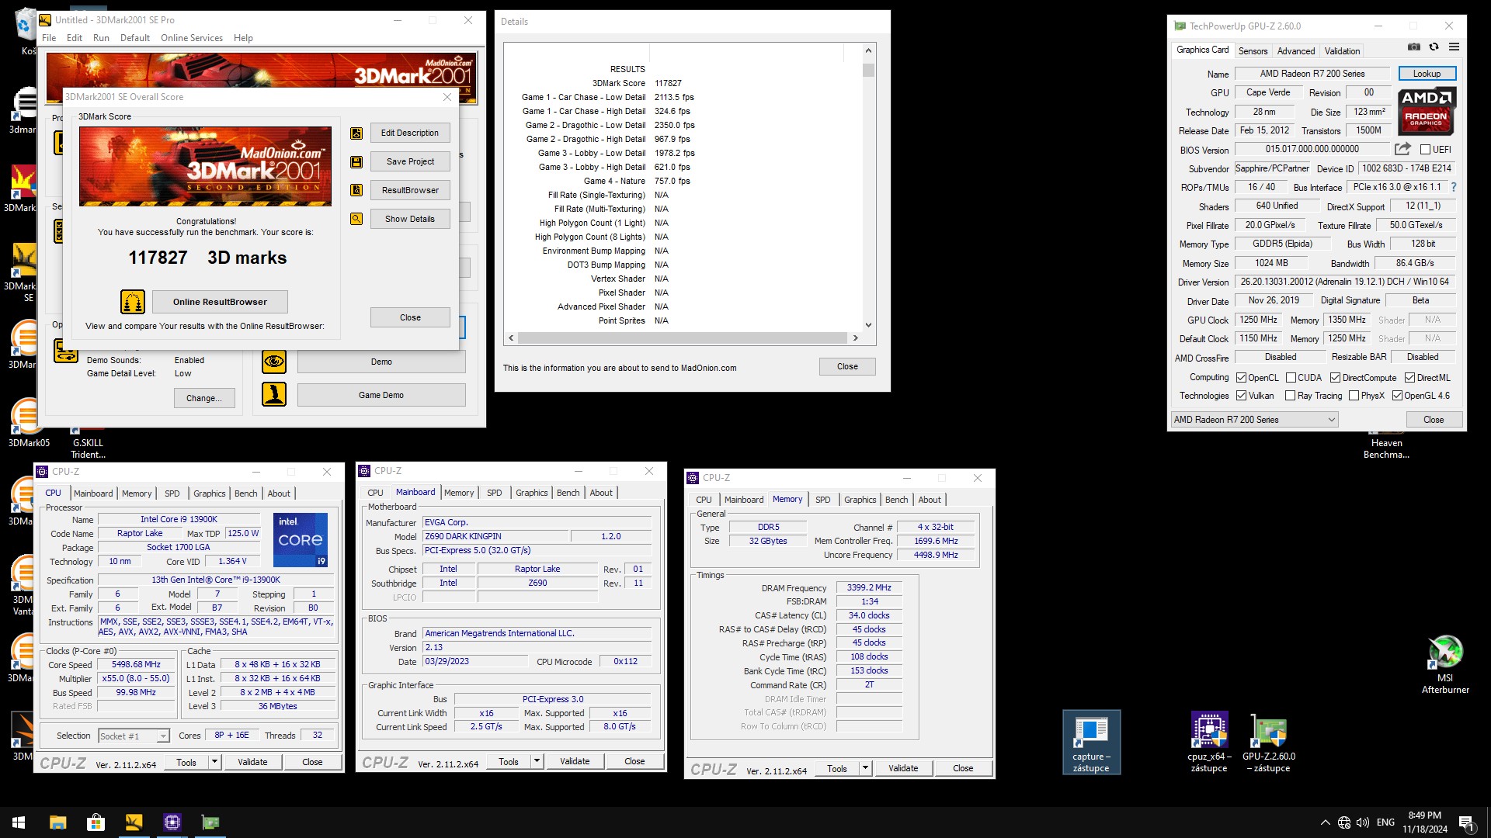Viewport: 1491px width, 838px height.
Task: Click the Change... button in 3DMark2001
Action: tap(204, 398)
